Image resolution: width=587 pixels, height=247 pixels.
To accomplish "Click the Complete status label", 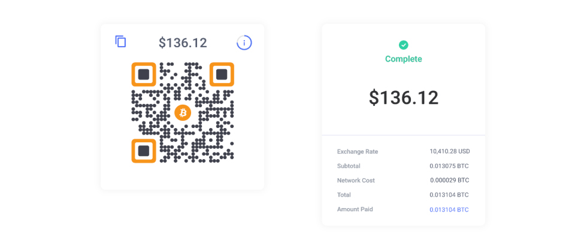I will (x=404, y=59).
